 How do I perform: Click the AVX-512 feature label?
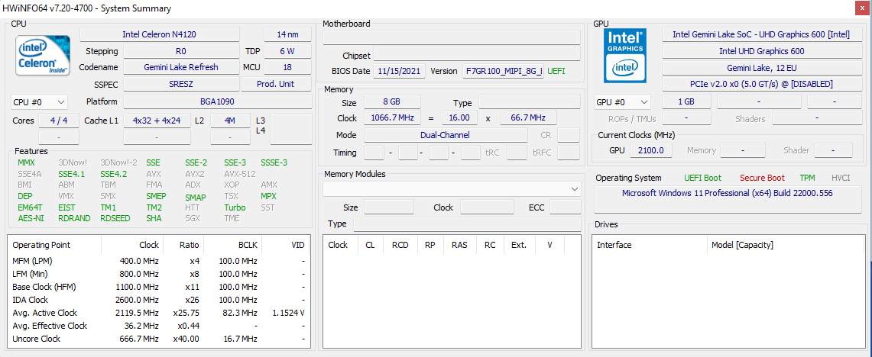click(240, 174)
